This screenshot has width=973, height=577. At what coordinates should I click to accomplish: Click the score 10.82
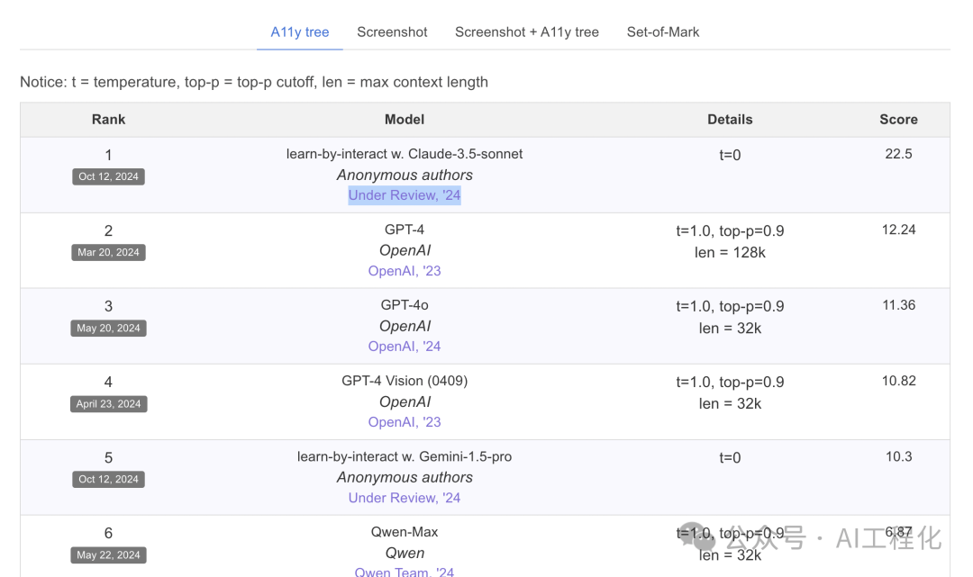898,381
